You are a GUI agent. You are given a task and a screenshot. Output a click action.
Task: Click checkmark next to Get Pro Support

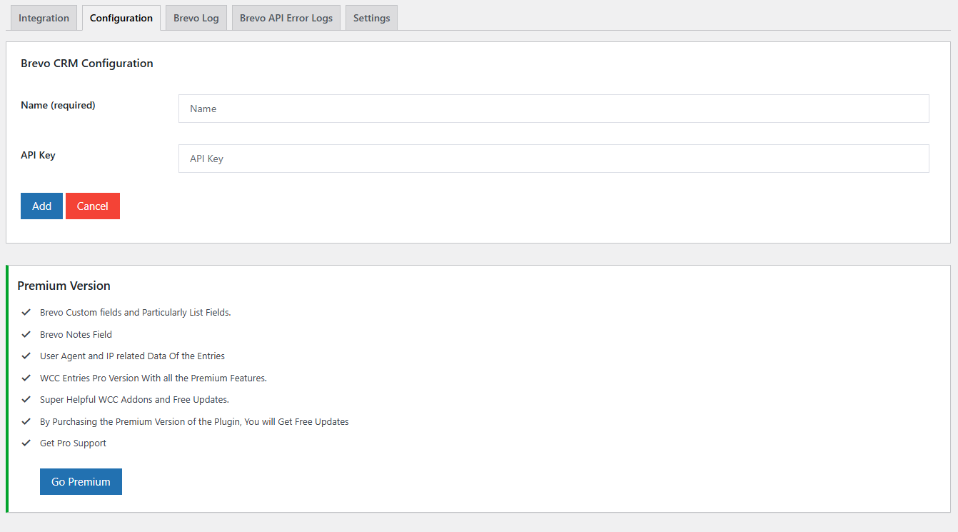click(x=26, y=443)
